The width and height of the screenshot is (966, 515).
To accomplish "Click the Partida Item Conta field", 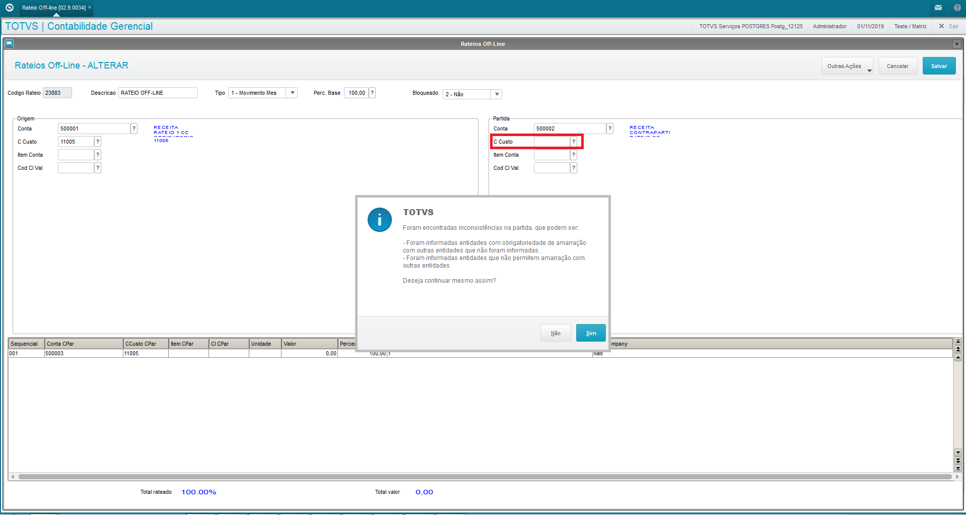I will click(x=552, y=155).
